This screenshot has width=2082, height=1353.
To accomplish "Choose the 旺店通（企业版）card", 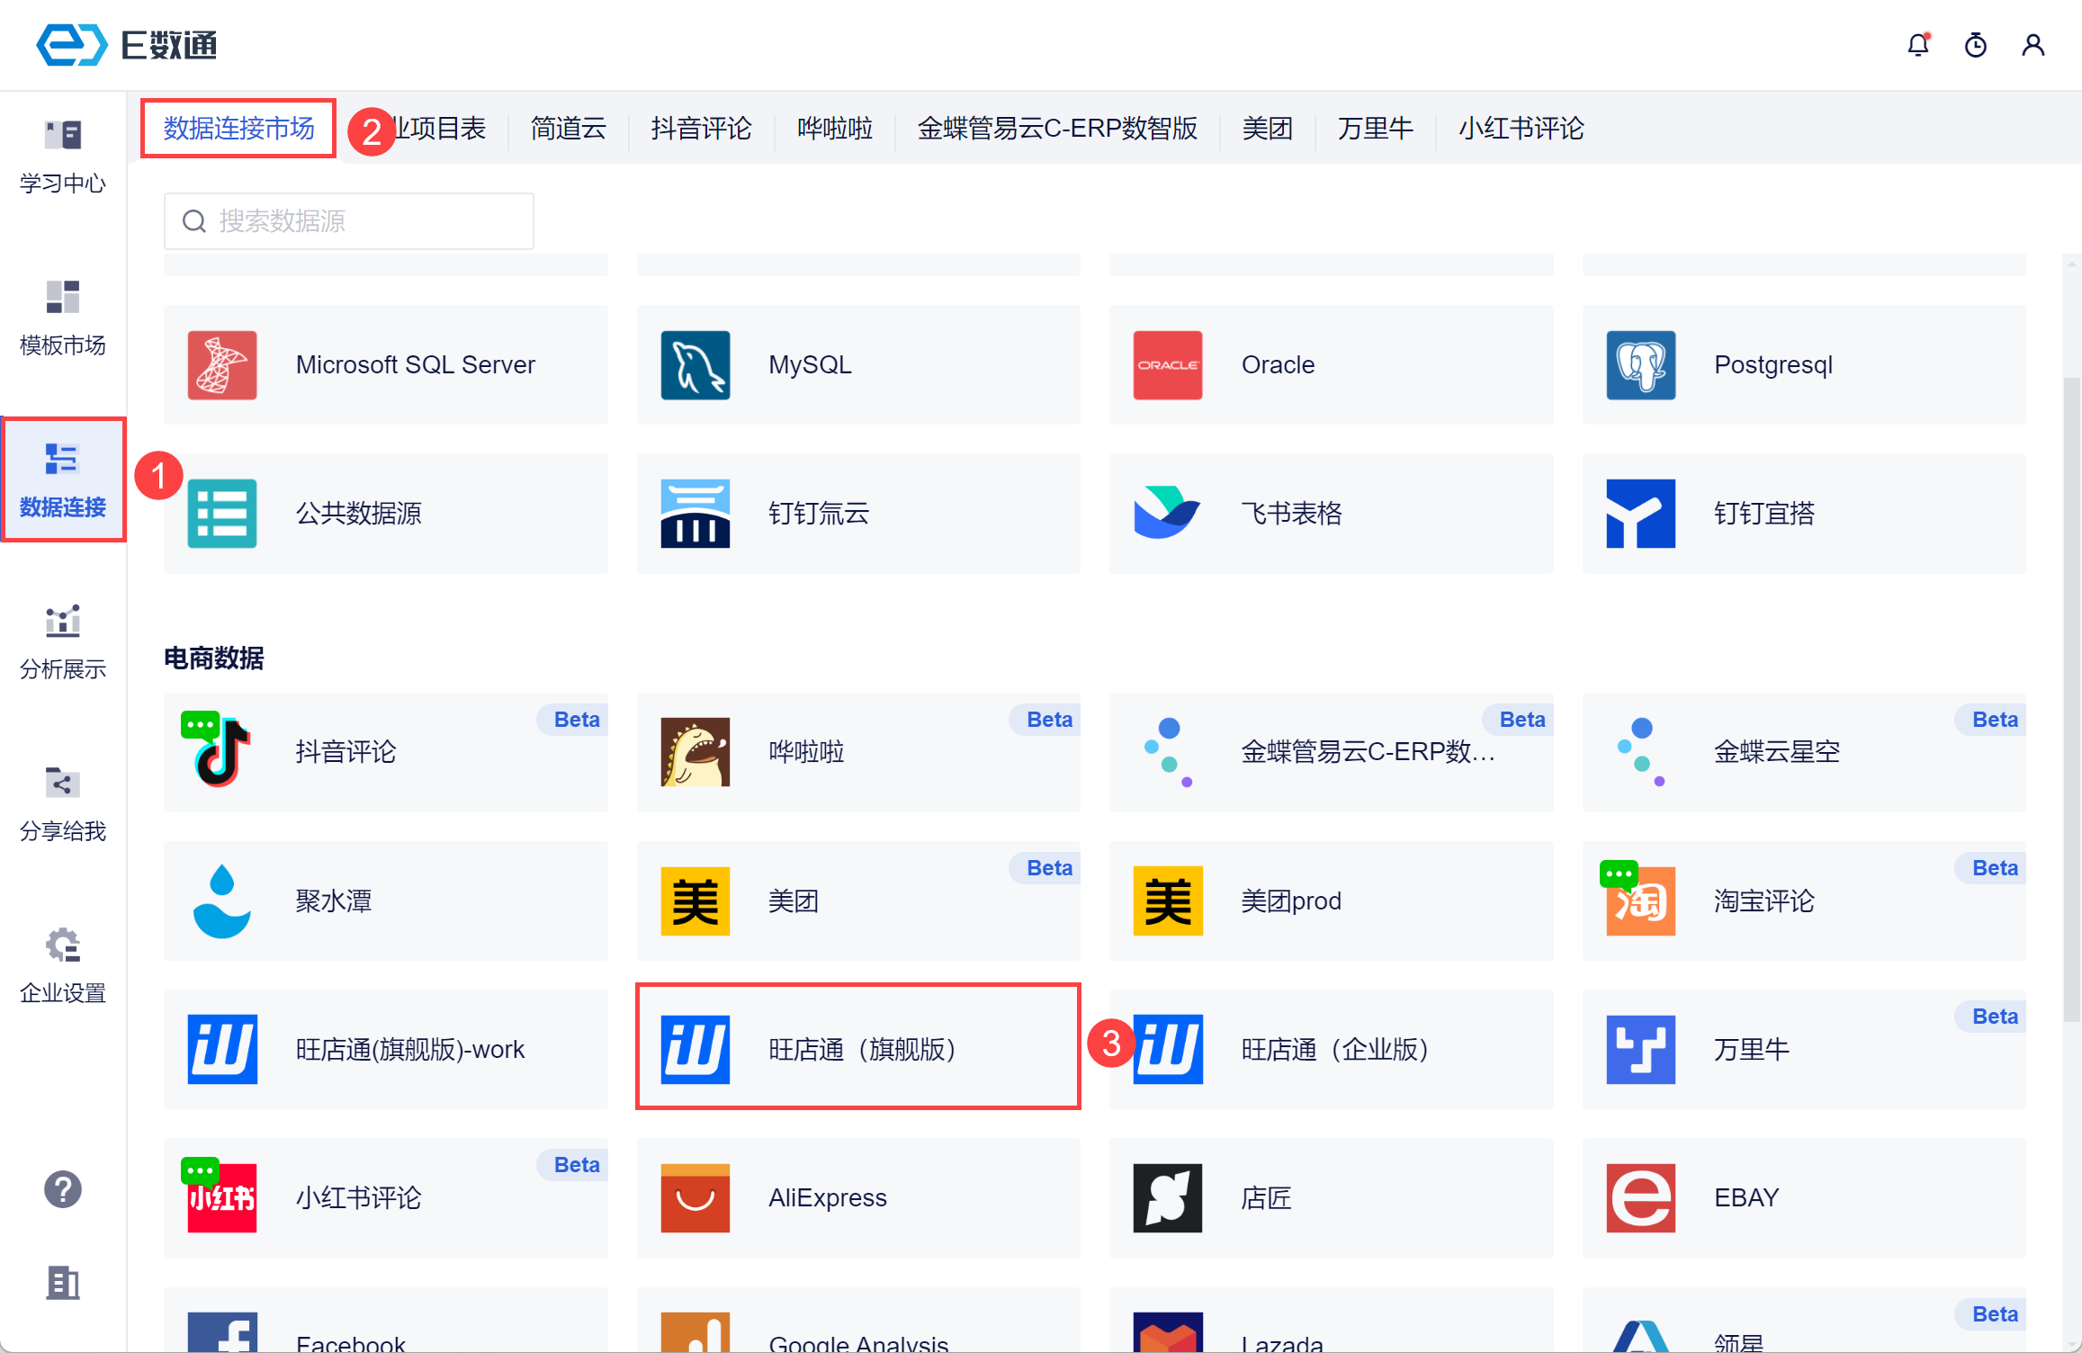I will pos(1331,1049).
